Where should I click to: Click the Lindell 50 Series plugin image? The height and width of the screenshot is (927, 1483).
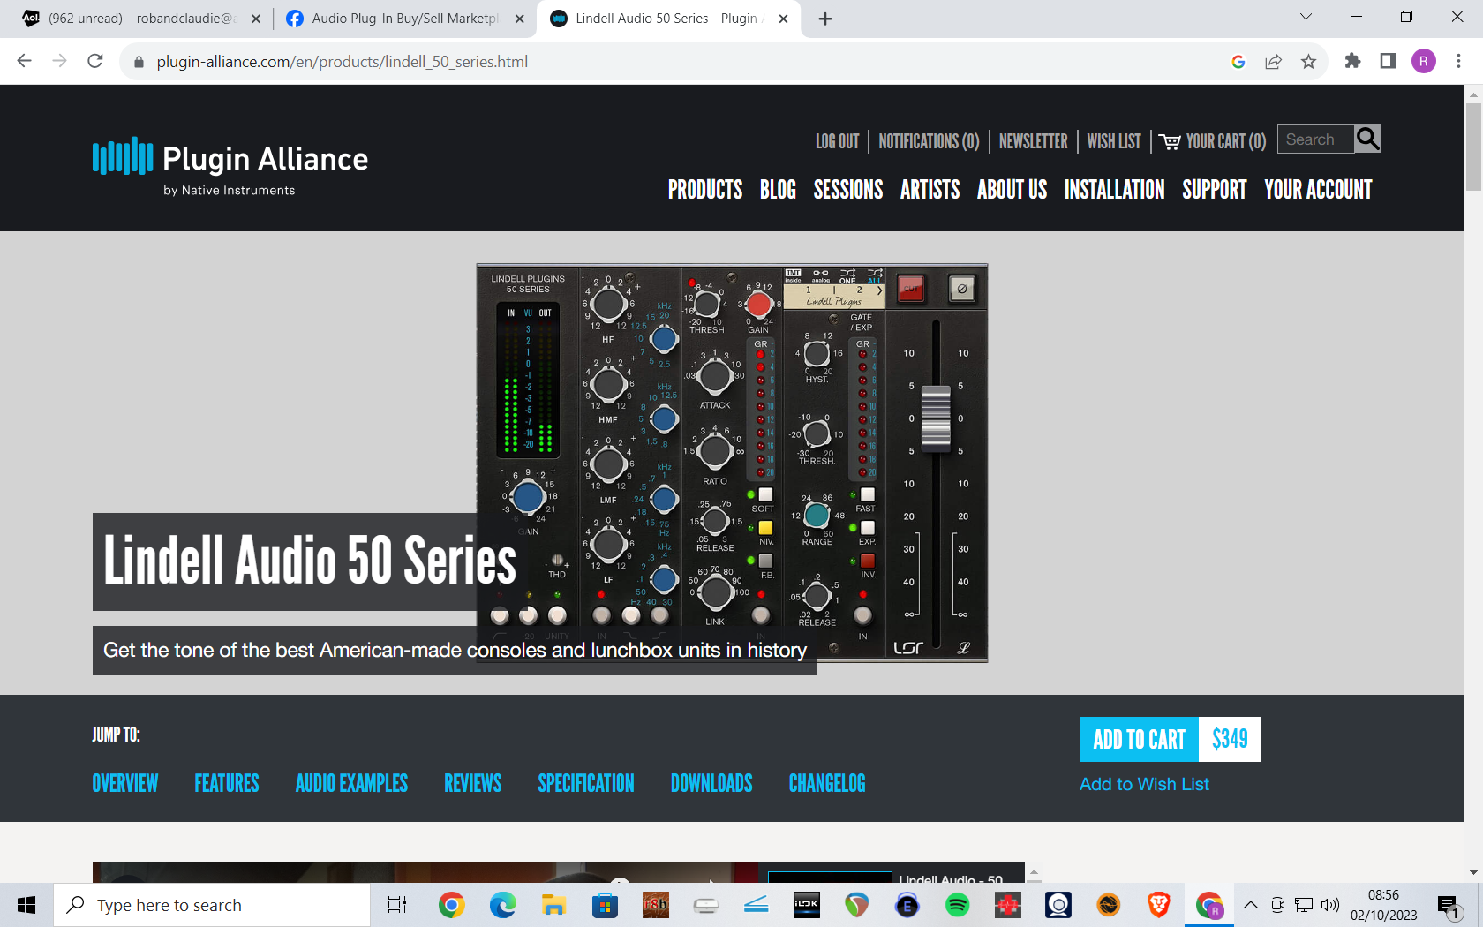732,463
